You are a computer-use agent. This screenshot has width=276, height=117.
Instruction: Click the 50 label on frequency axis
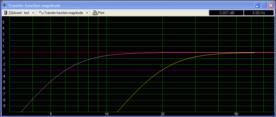(236, 114)
